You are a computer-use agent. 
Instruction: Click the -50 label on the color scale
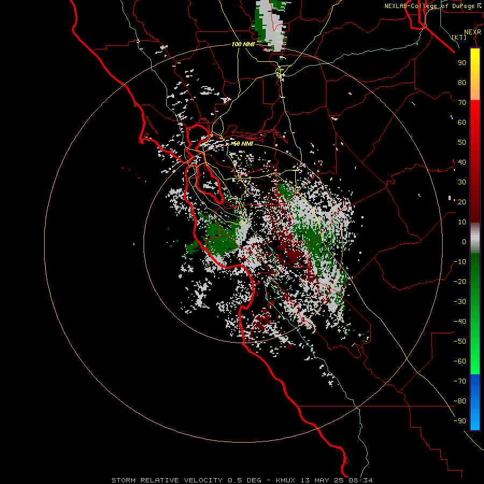pyautogui.click(x=460, y=341)
